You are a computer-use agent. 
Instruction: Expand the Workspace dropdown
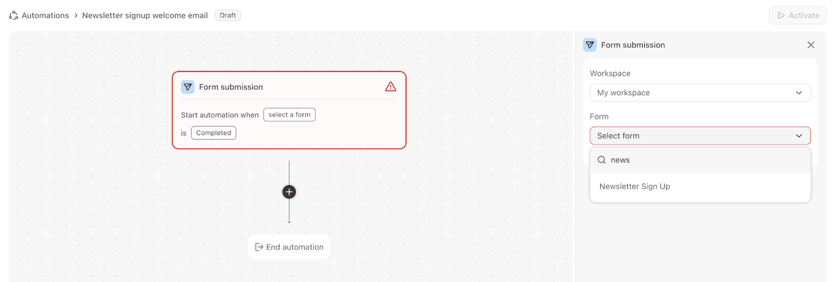[700, 93]
